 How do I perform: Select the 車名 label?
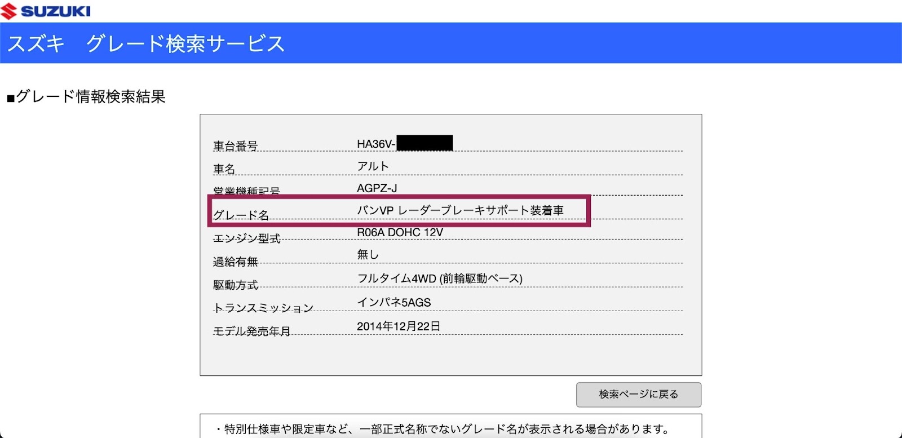tap(224, 169)
